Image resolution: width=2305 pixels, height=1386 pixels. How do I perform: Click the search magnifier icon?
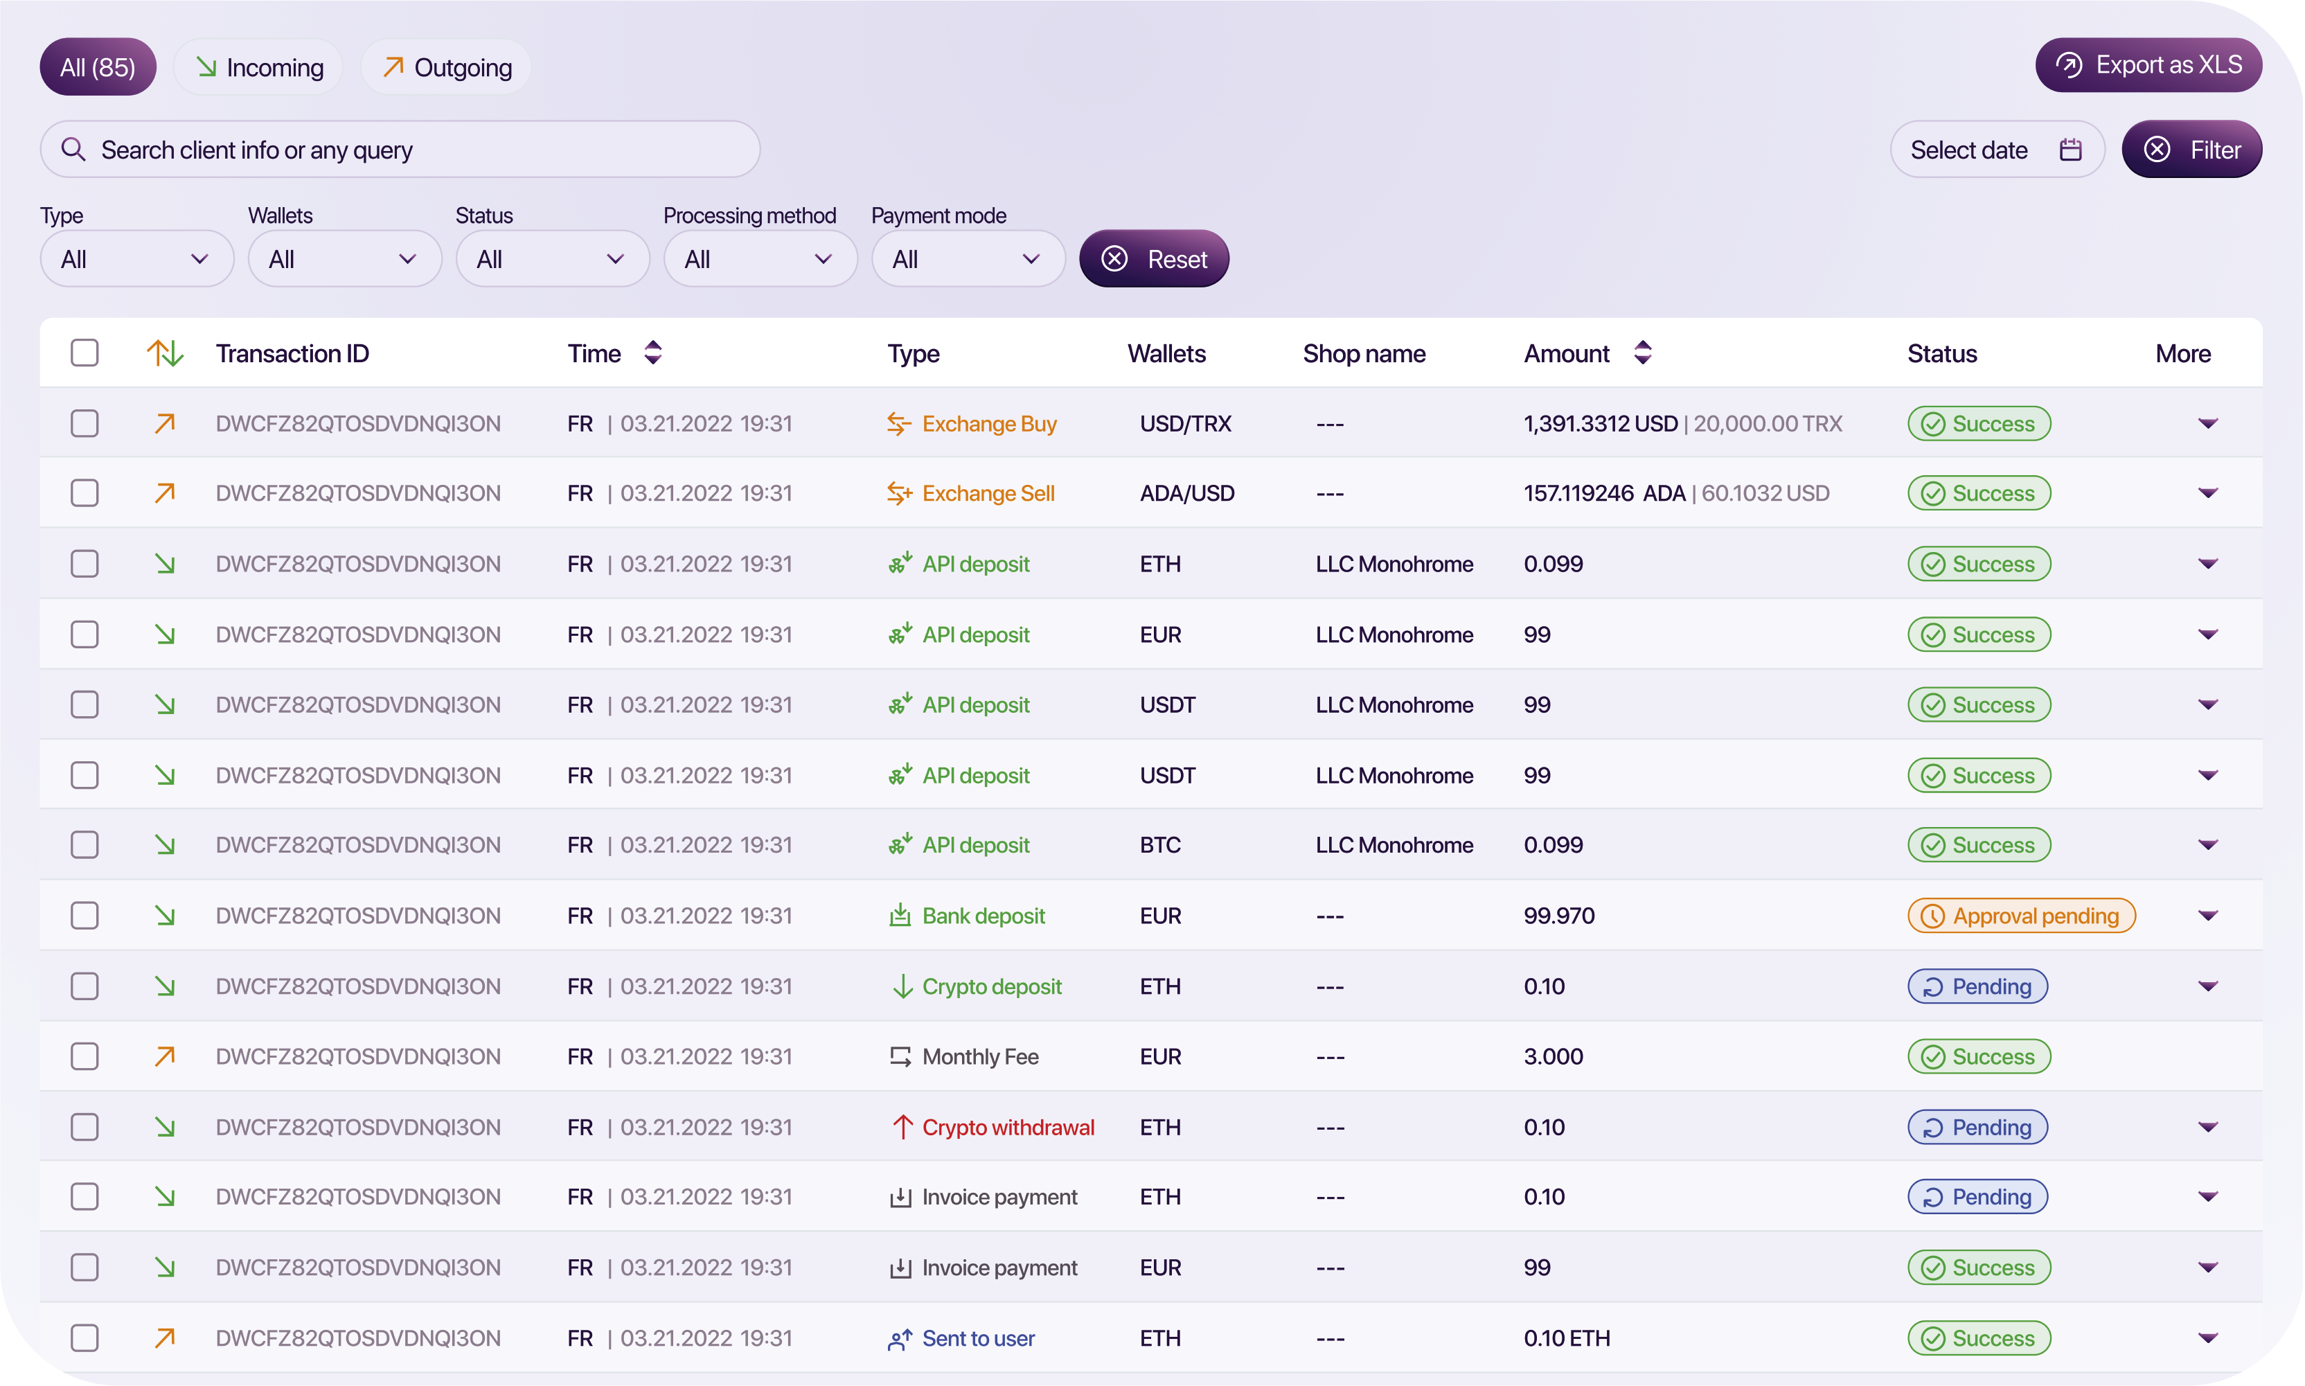(73, 150)
